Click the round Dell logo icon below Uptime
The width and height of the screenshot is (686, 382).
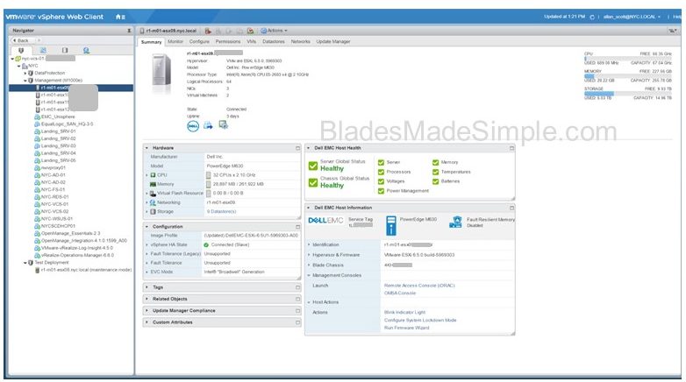click(x=193, y=126)
